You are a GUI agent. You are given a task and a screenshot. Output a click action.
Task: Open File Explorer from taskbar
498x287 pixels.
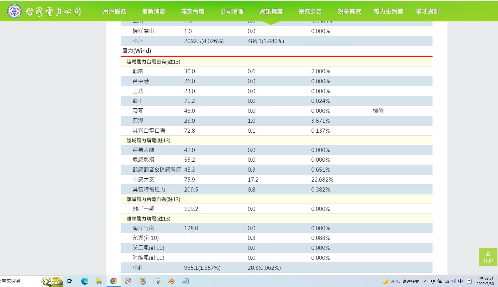(x=99, y=281)
